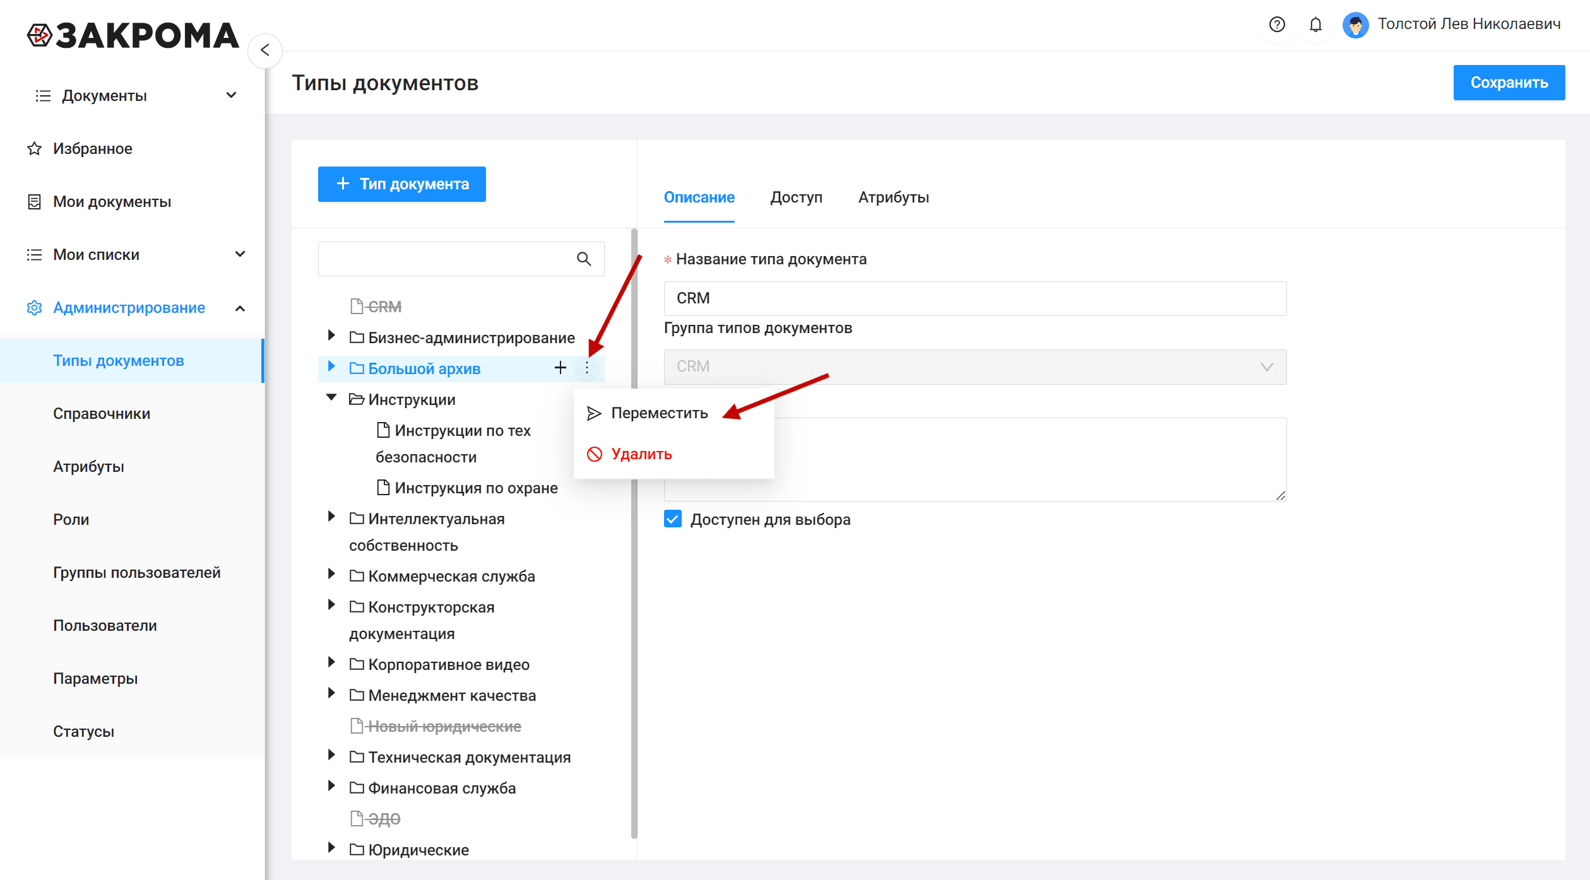Open Пользователи in the sidebar

[x=105, y=626]
